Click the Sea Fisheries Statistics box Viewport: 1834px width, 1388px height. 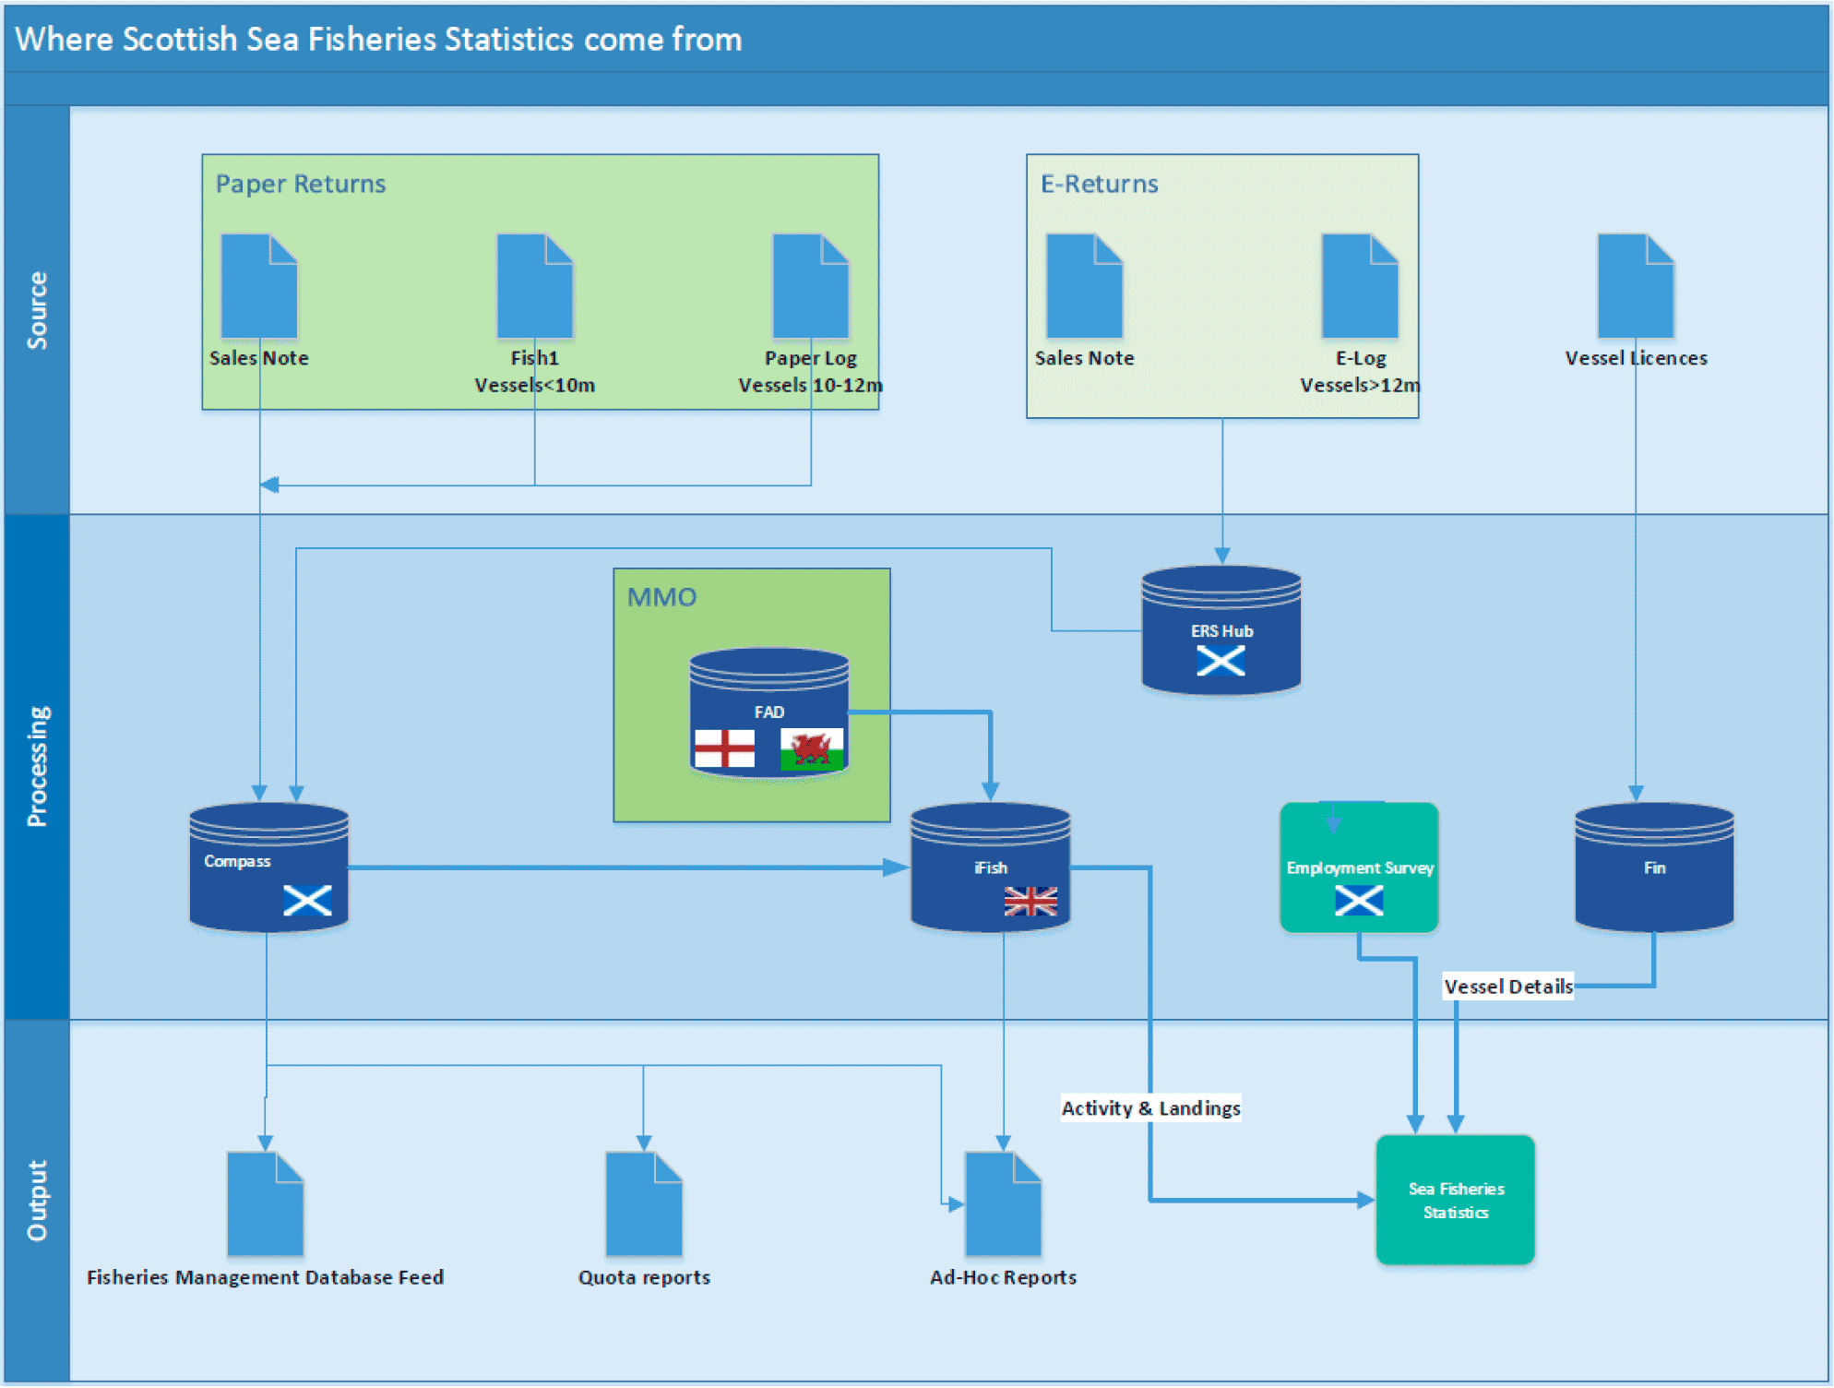[x=1456, y=1200]
